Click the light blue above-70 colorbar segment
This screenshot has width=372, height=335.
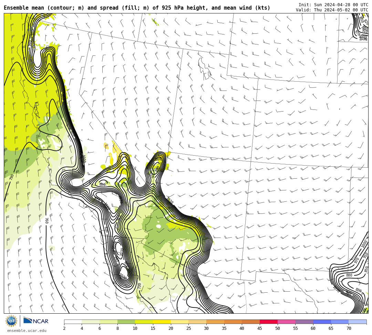(x=358, y=322)
